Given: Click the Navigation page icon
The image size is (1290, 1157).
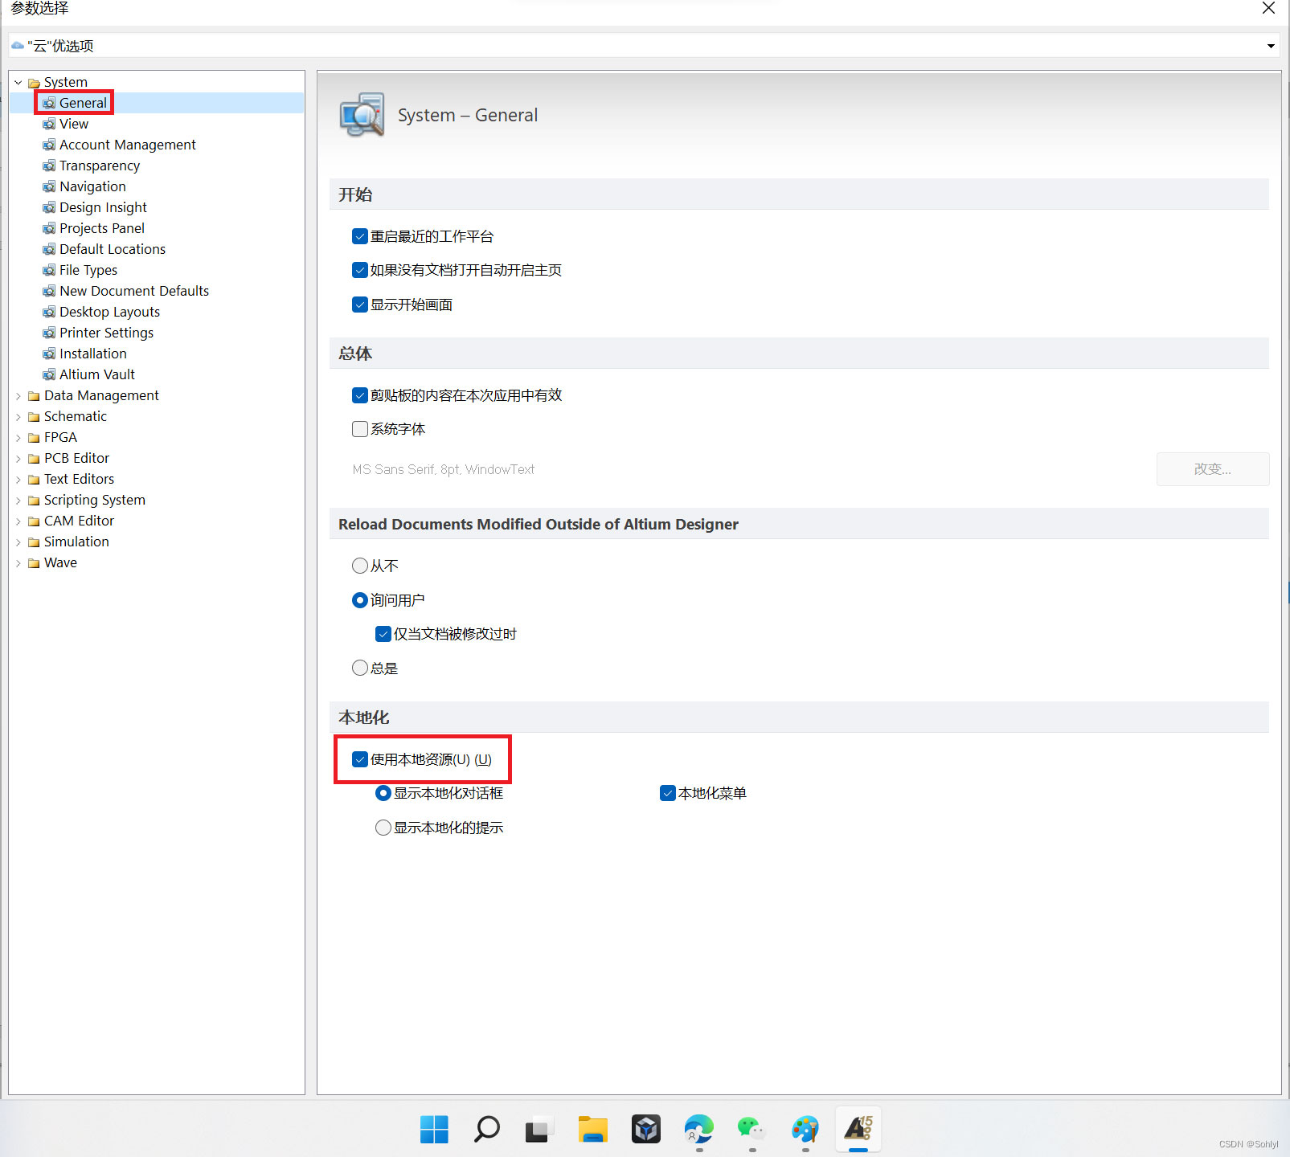Looking at the screenshot, I should [49, 186].
